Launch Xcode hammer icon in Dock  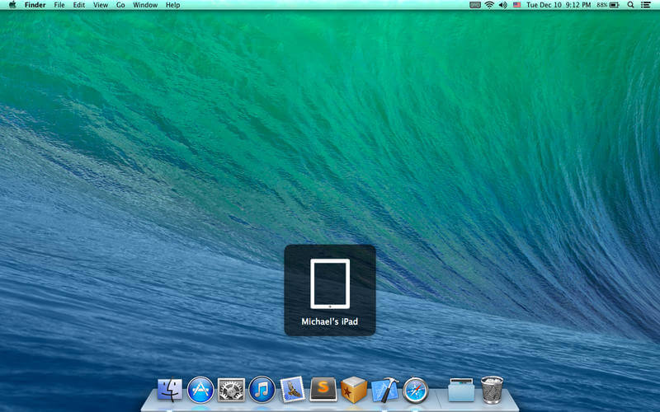tap(384, 390)
